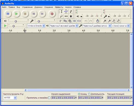134x106 pixels.
Task: Select the Zoom magnifier tool
Action: click(x=61, y=16)
